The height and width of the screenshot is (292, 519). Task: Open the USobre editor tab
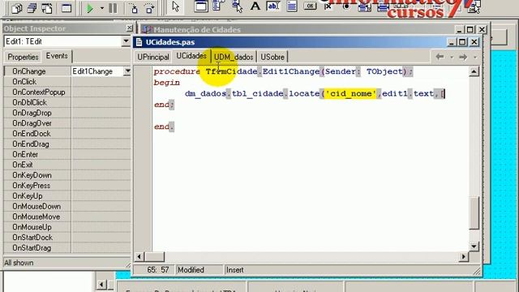click(272, 57)
